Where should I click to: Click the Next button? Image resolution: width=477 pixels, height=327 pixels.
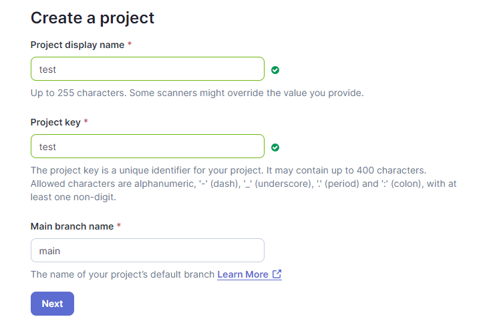(x=52, y=304)
